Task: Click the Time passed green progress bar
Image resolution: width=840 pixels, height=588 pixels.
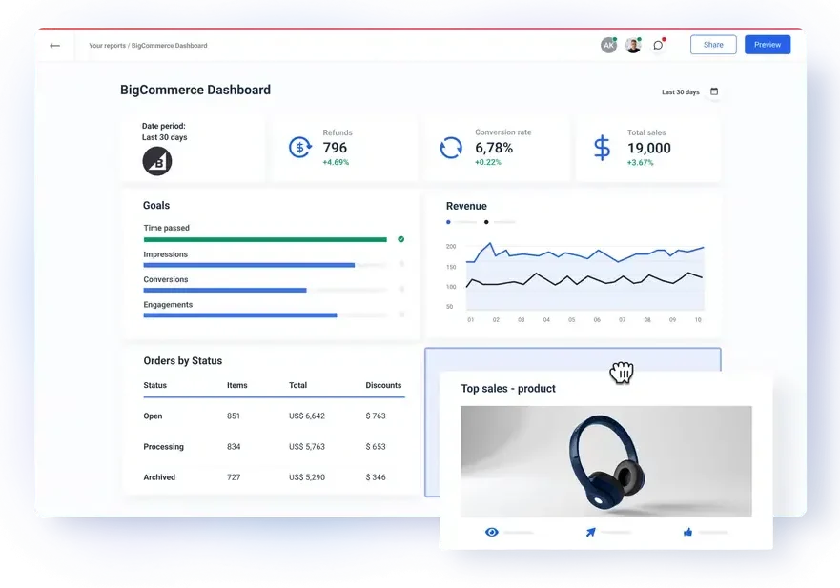Action: pyautogui.click(x=265, y=239)
